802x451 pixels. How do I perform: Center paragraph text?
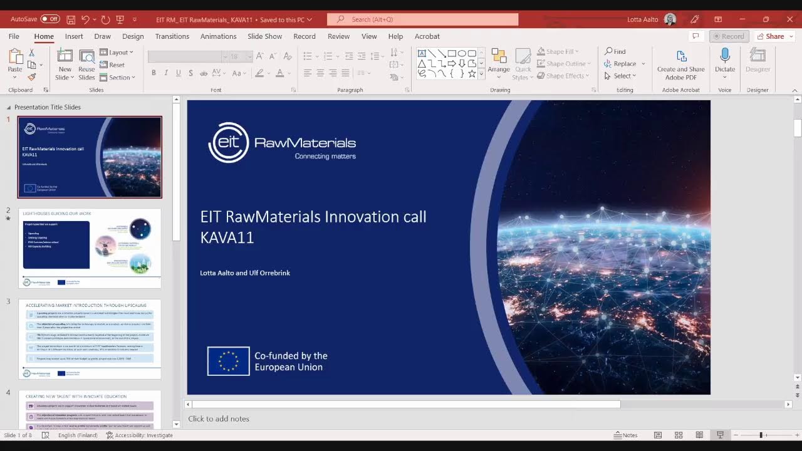click(x=320, y=73)
